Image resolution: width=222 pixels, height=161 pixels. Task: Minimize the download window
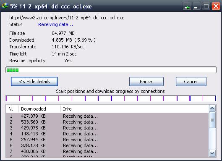(x=196, y=7)
